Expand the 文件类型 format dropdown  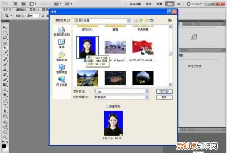(x=146, y=97)
